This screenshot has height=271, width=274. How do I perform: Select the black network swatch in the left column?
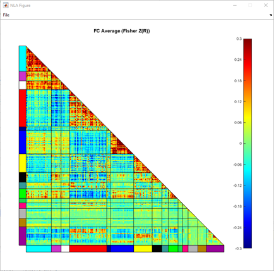pyautogui.click(x=23, y=177)
